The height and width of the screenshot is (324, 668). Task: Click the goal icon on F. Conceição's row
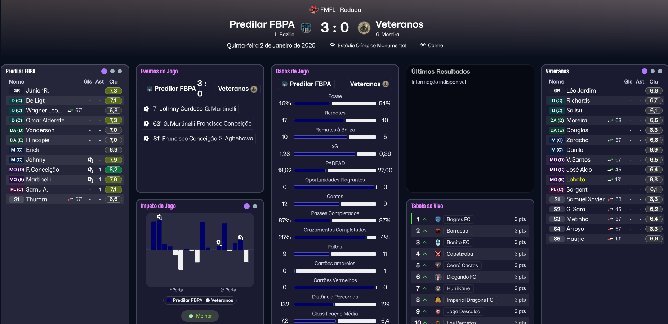tap(90, 170)
